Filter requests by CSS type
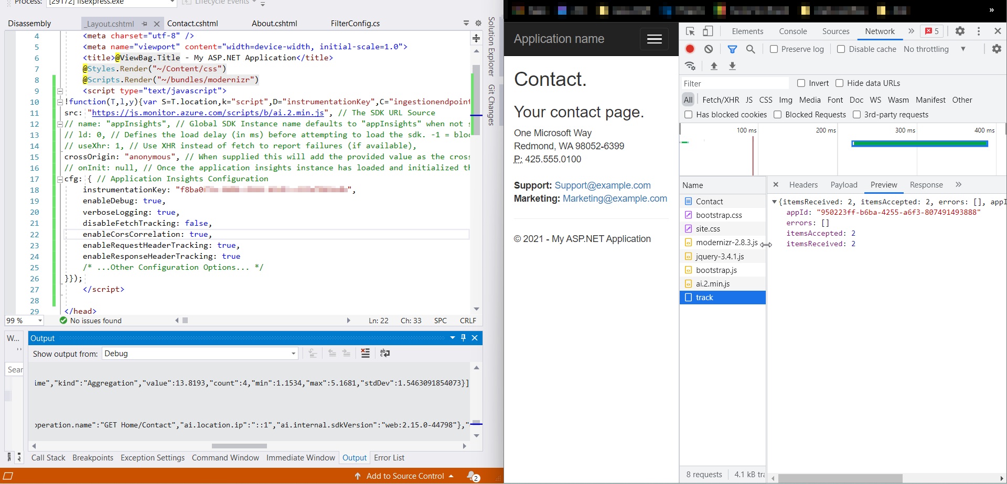The height and width of the screenshot is (484, 1007). click(766, 100)
